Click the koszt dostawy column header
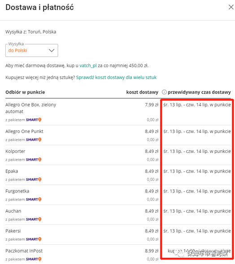The height and width of the screenshot is (264, 235). [x=142, y=92]
